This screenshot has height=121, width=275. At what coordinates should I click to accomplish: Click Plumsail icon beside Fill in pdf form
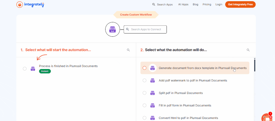pyautogui.click(x=153, y=105)
